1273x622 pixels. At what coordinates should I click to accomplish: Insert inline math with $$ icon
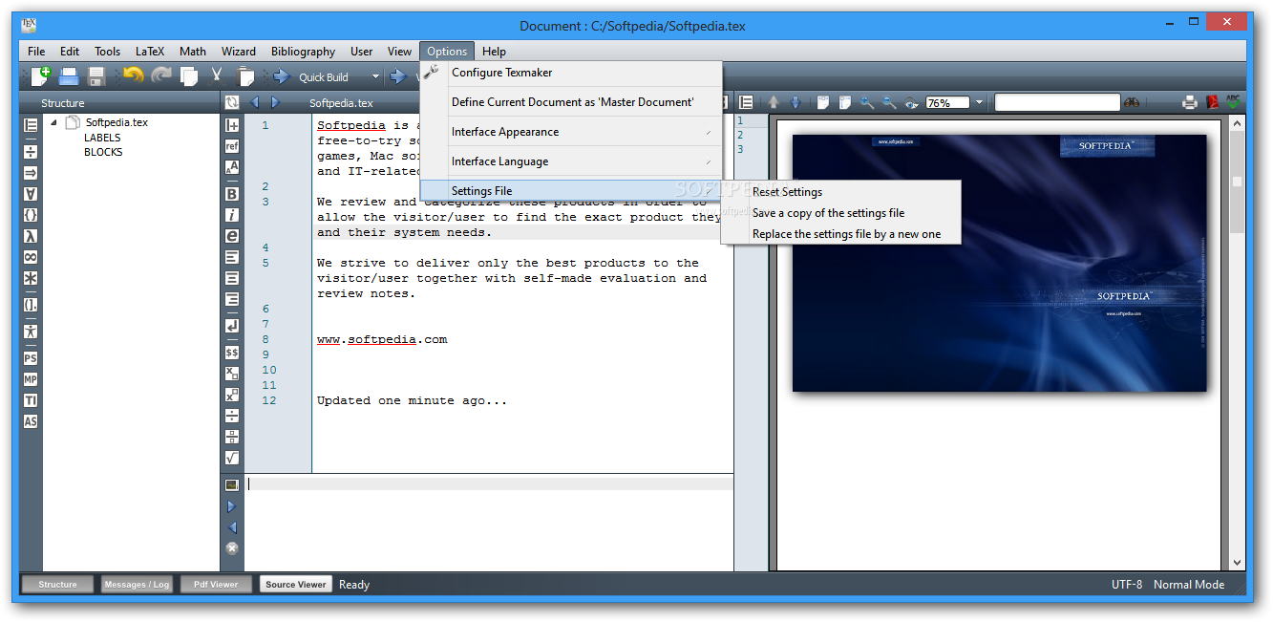[x=232, y=353]
